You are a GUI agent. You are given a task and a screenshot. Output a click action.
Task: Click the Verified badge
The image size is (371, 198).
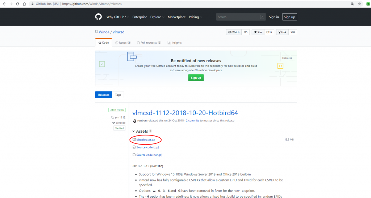click(120, 128)
